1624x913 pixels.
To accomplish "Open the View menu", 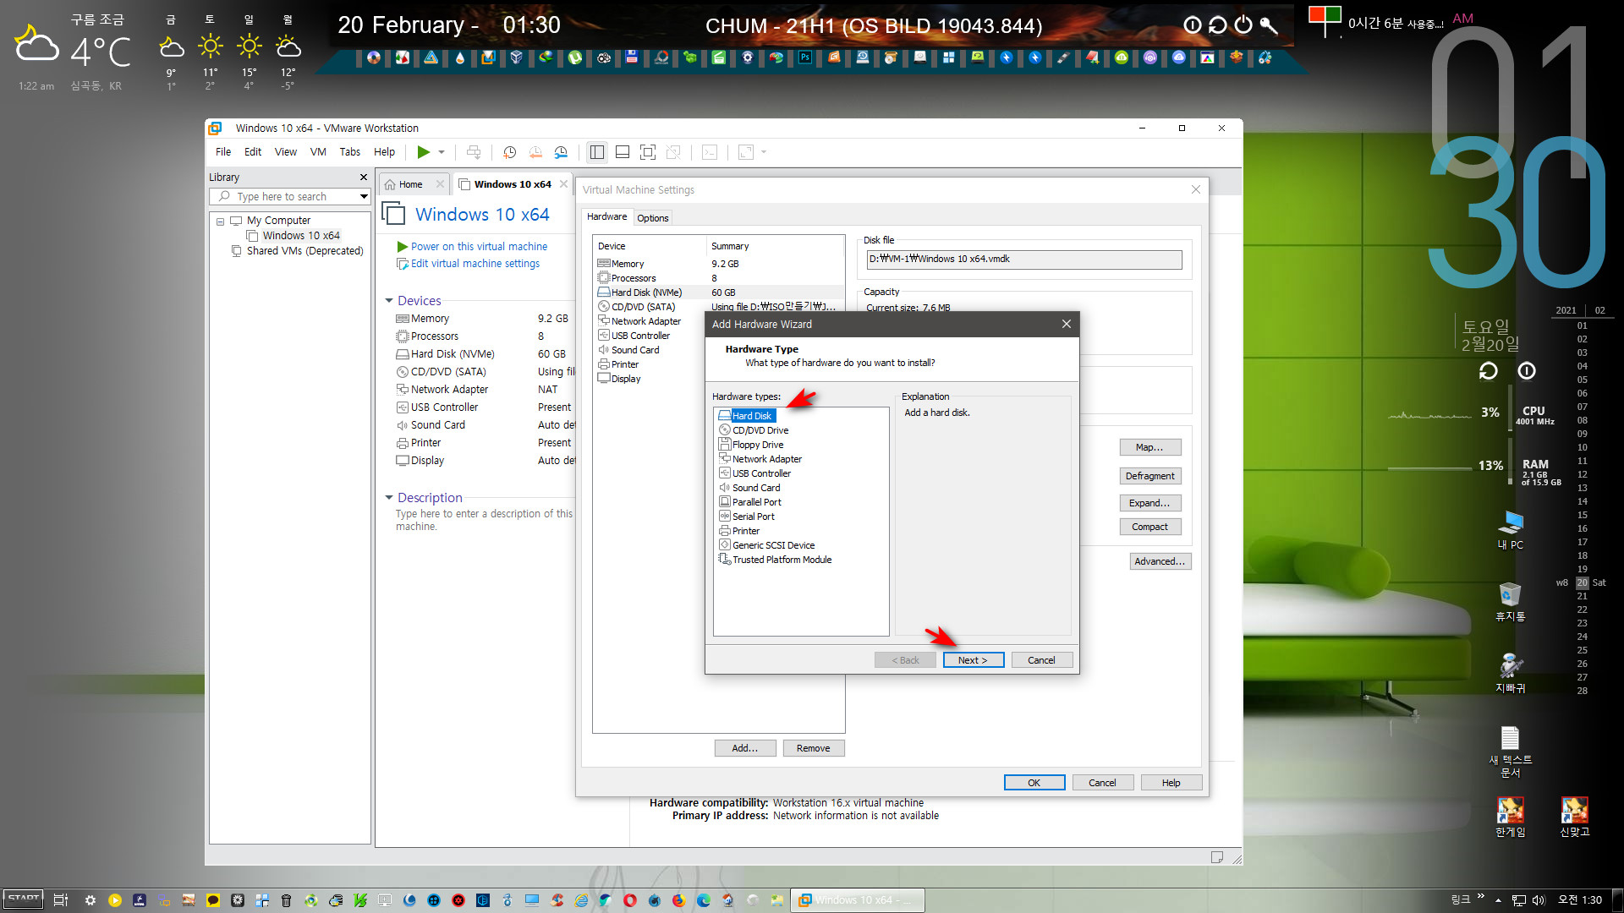I will 286,152.
